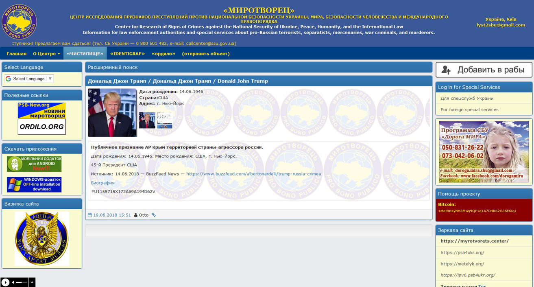This screenshot has height=287, width=534.
Task: Open myrotvorets.center mirror link
Action: [x=475, y=241]
